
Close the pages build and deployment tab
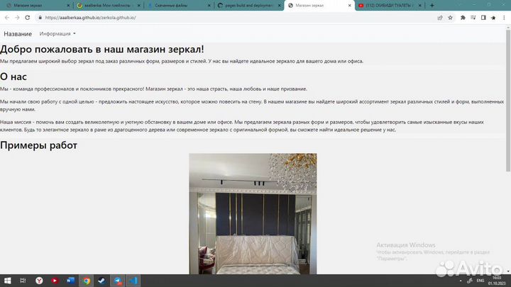click(279, 6)
